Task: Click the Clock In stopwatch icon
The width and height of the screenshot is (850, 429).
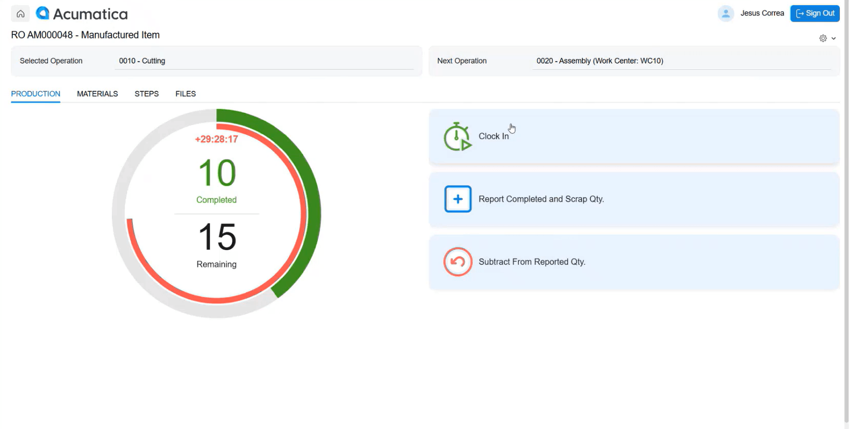Action: pos(457,137)
